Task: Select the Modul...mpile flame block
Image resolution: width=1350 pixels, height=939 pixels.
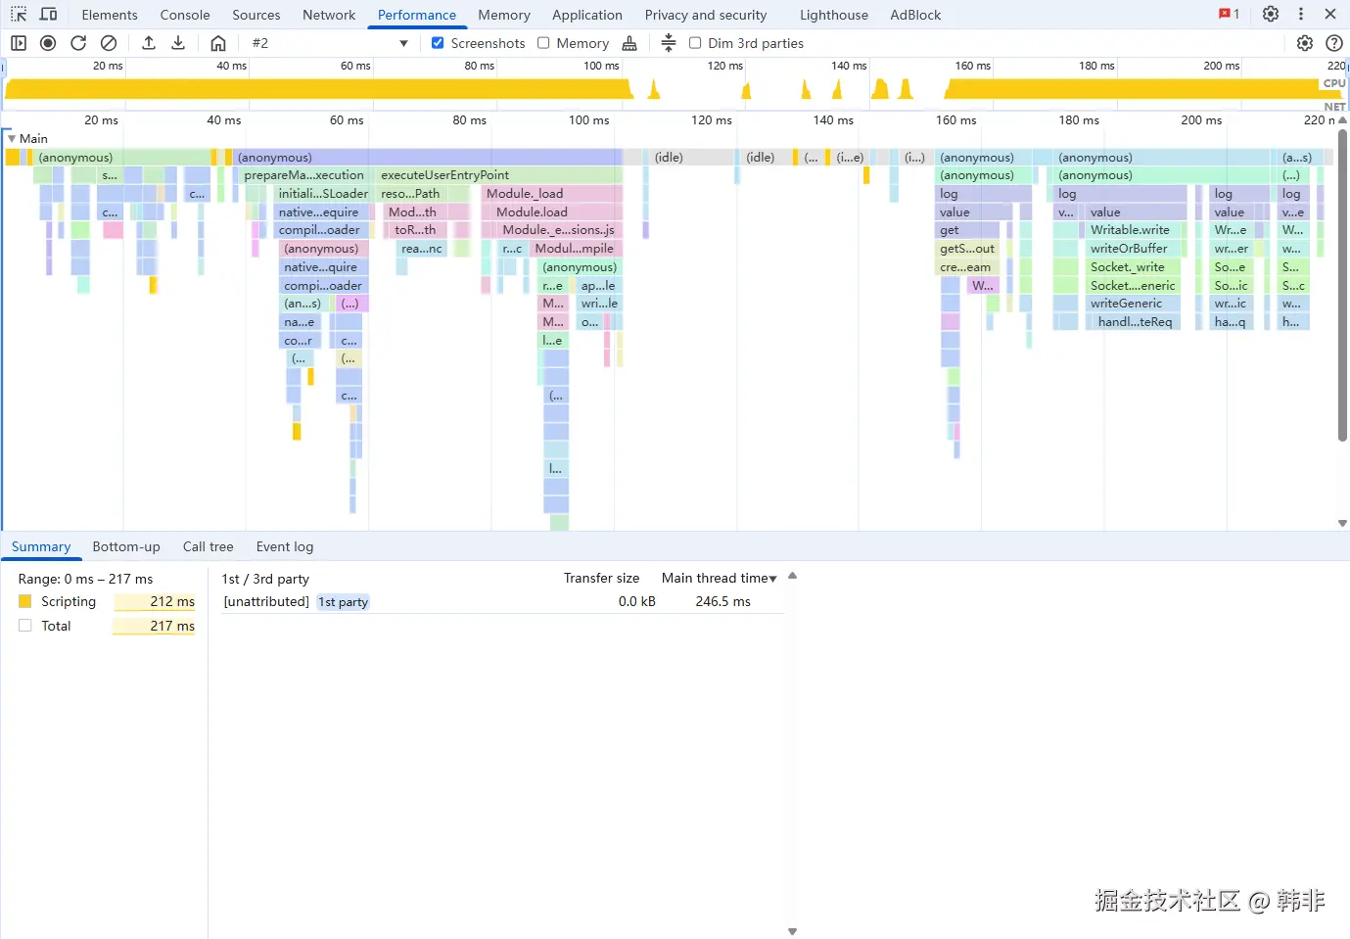Action: [x=576, y=249]
